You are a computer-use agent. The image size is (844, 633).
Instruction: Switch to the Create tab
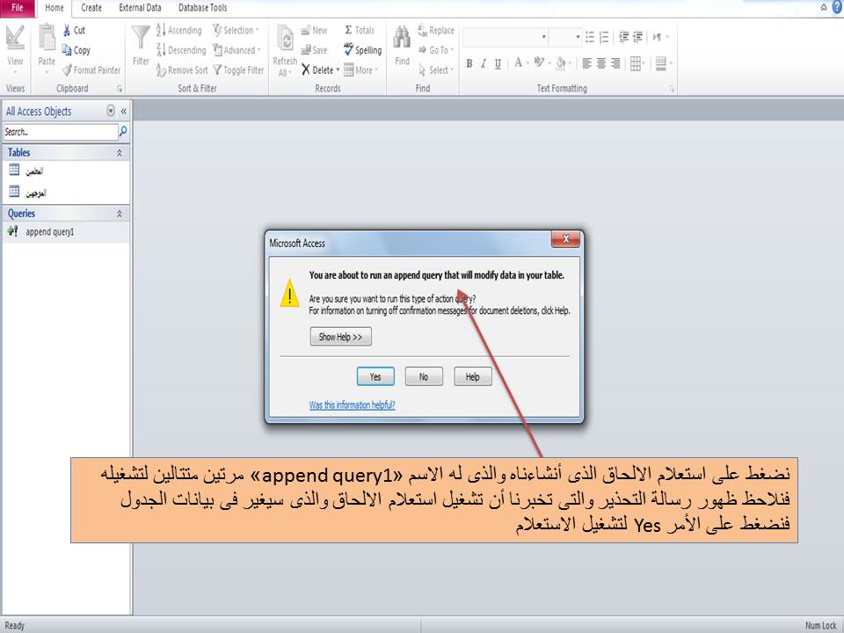[x=91, y=8]
